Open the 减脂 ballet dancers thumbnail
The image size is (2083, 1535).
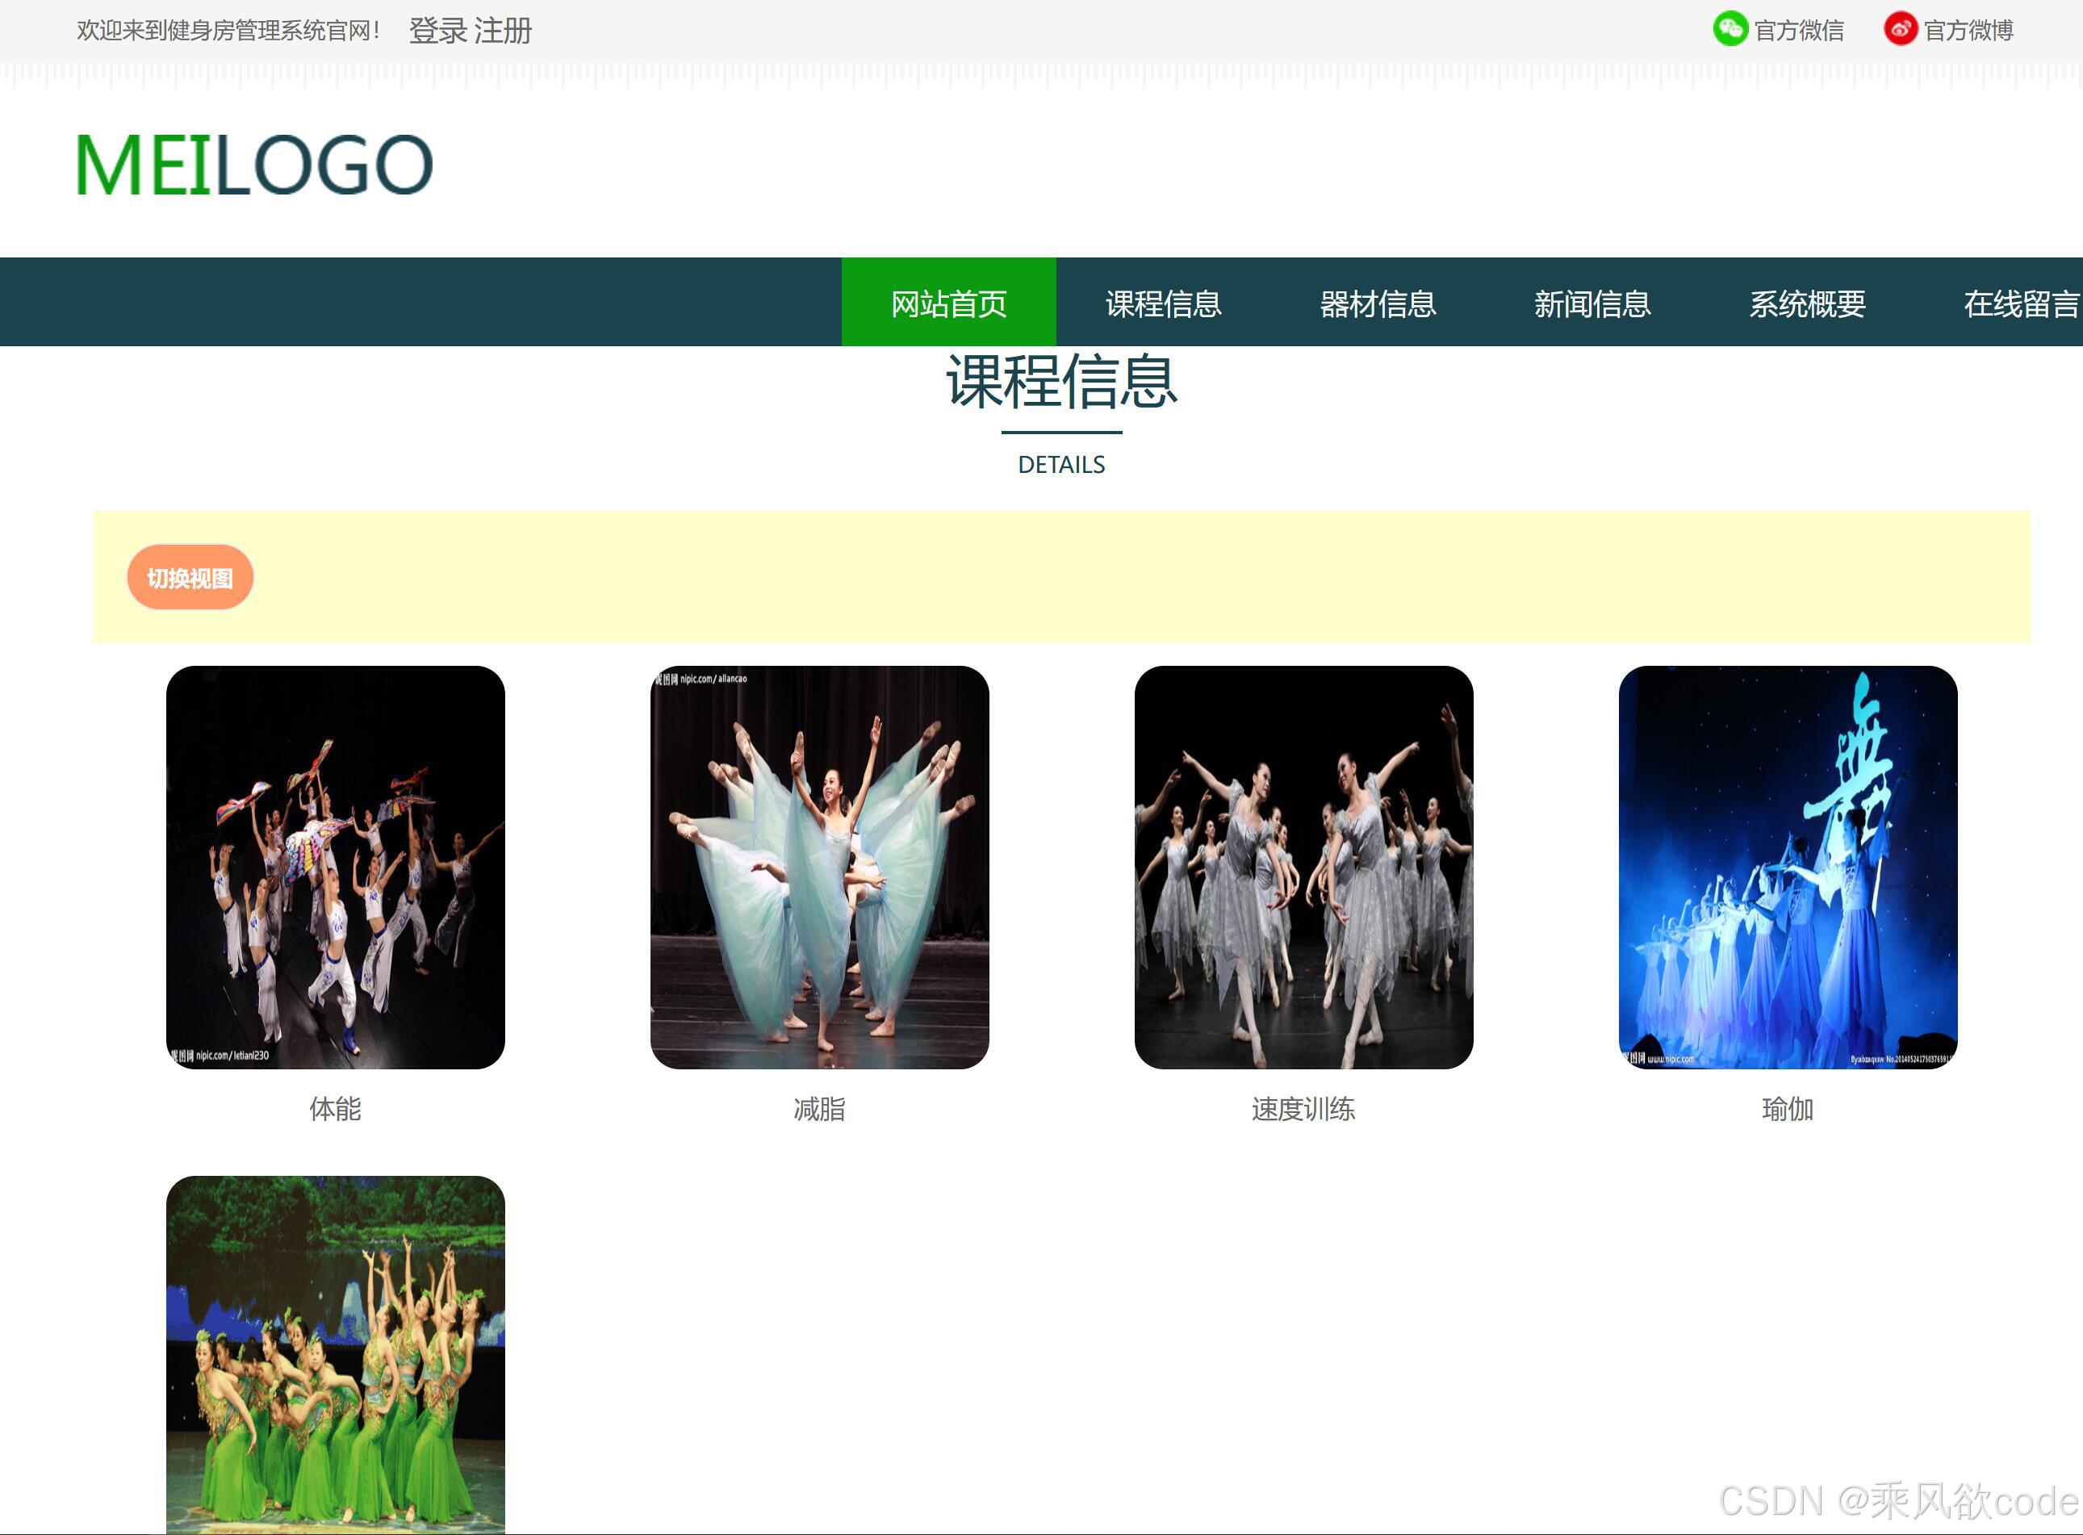point(819,866)
